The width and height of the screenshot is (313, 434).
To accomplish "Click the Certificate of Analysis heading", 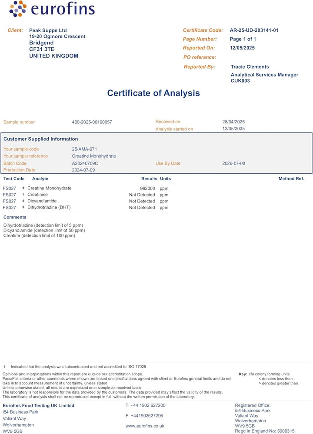I will [153, 93].
